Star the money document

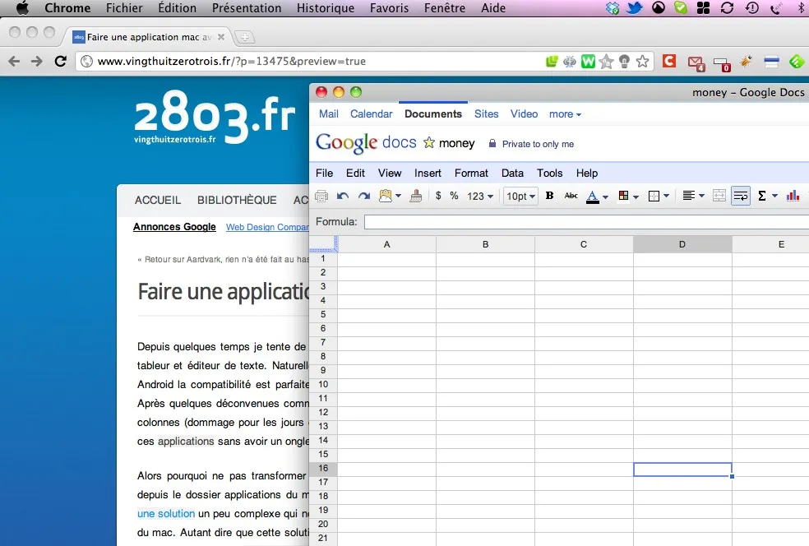pos(428,143)
